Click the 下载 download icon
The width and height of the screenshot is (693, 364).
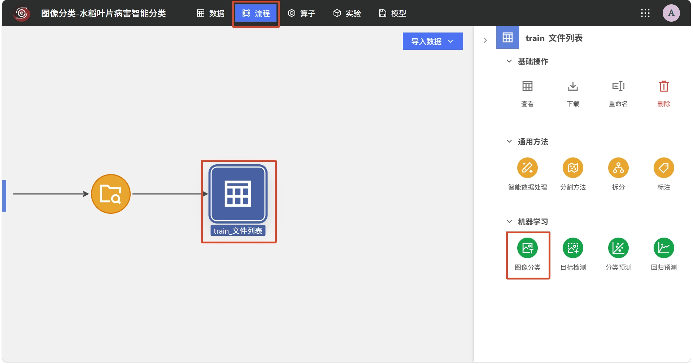(573, 86)
